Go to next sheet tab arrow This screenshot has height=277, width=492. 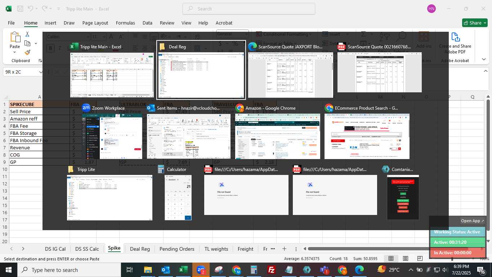click(x=23, y=249)
